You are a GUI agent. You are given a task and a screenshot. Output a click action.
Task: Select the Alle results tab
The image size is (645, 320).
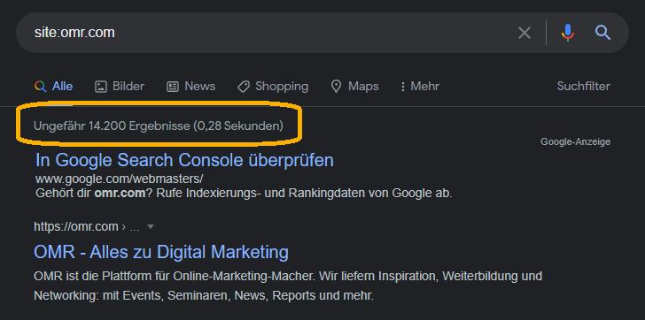pyautogui.click(x=54, y=86)
